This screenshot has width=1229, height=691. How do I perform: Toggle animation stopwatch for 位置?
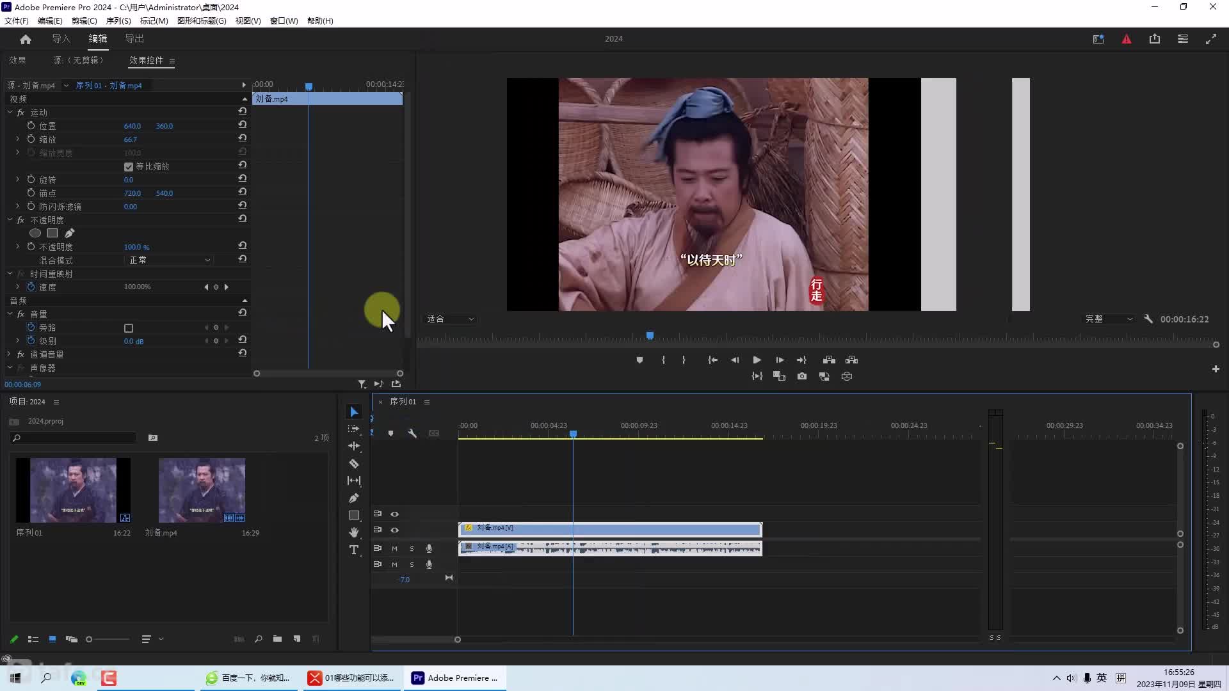click(x=31, y=126)
